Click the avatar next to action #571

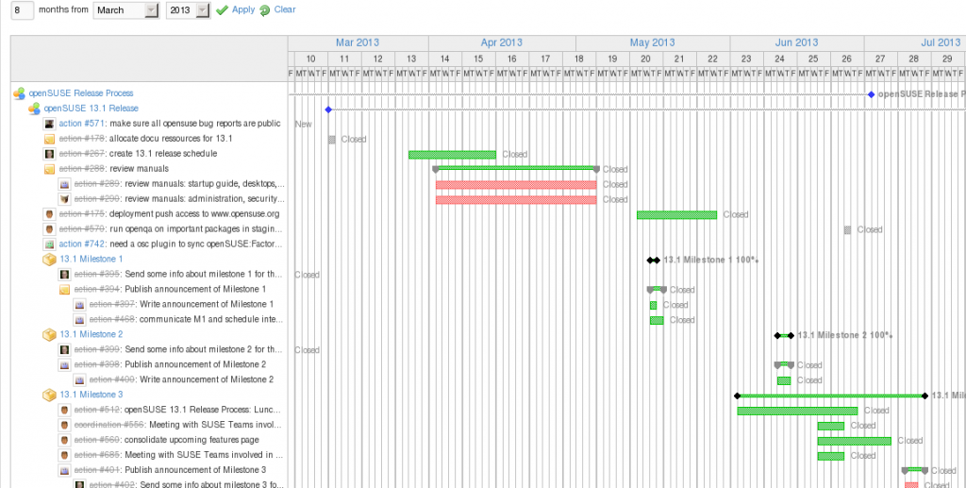tap(50, 124)
